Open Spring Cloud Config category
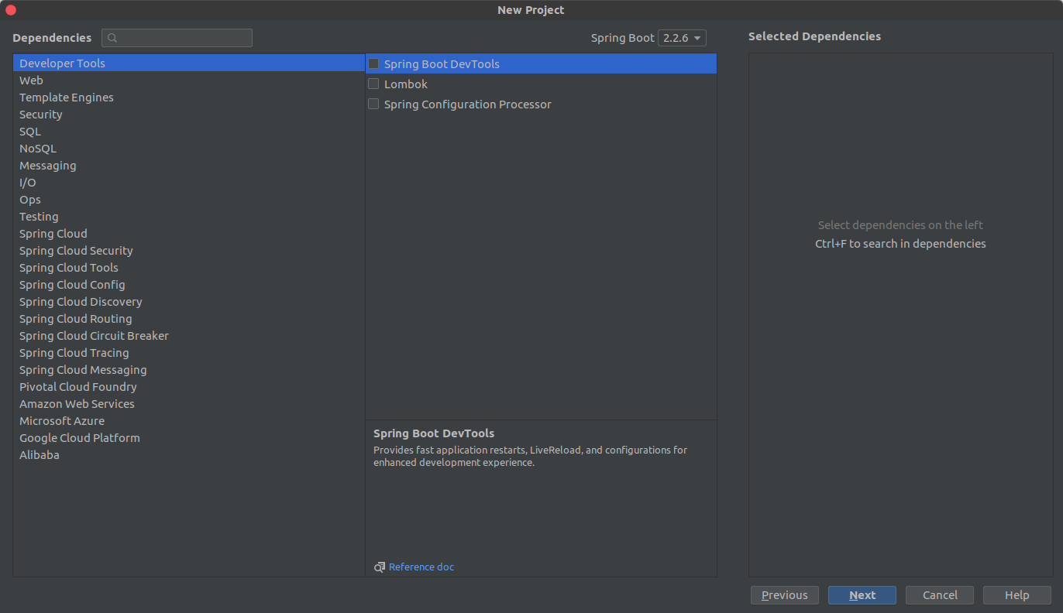 189,285
